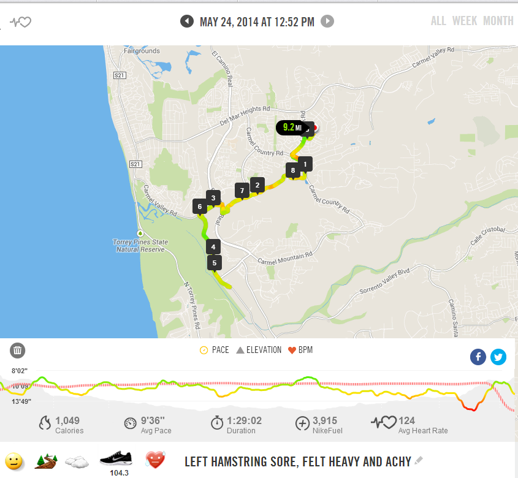Select the trail terrain icon
The width and height of the screenshot is (518, 478).
[46, 461]
